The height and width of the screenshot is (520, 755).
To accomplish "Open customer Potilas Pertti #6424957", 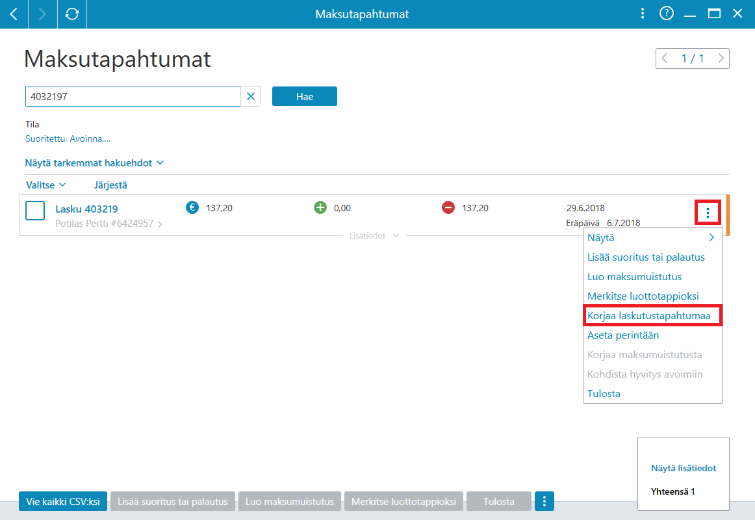I will pos(109,224).
